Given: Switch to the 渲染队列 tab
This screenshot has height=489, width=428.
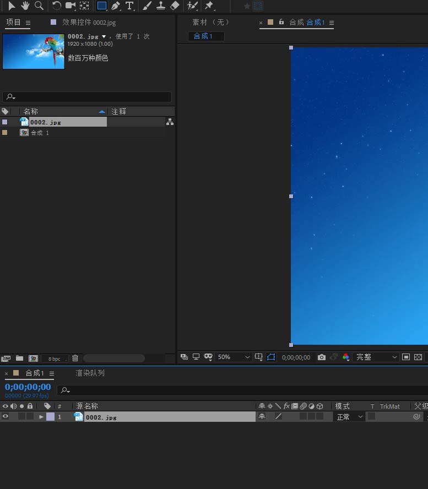Looking at the screenshot, I should (90, 373).
